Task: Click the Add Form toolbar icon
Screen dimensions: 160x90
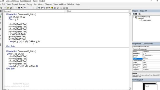Action: (1, 8)
